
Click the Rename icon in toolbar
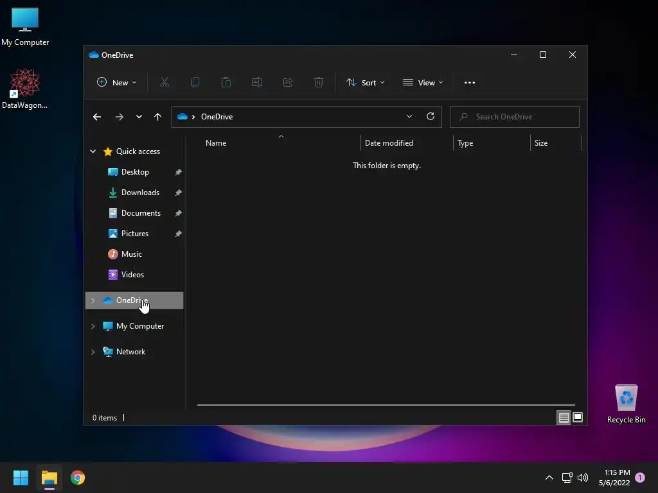[257, 83]
